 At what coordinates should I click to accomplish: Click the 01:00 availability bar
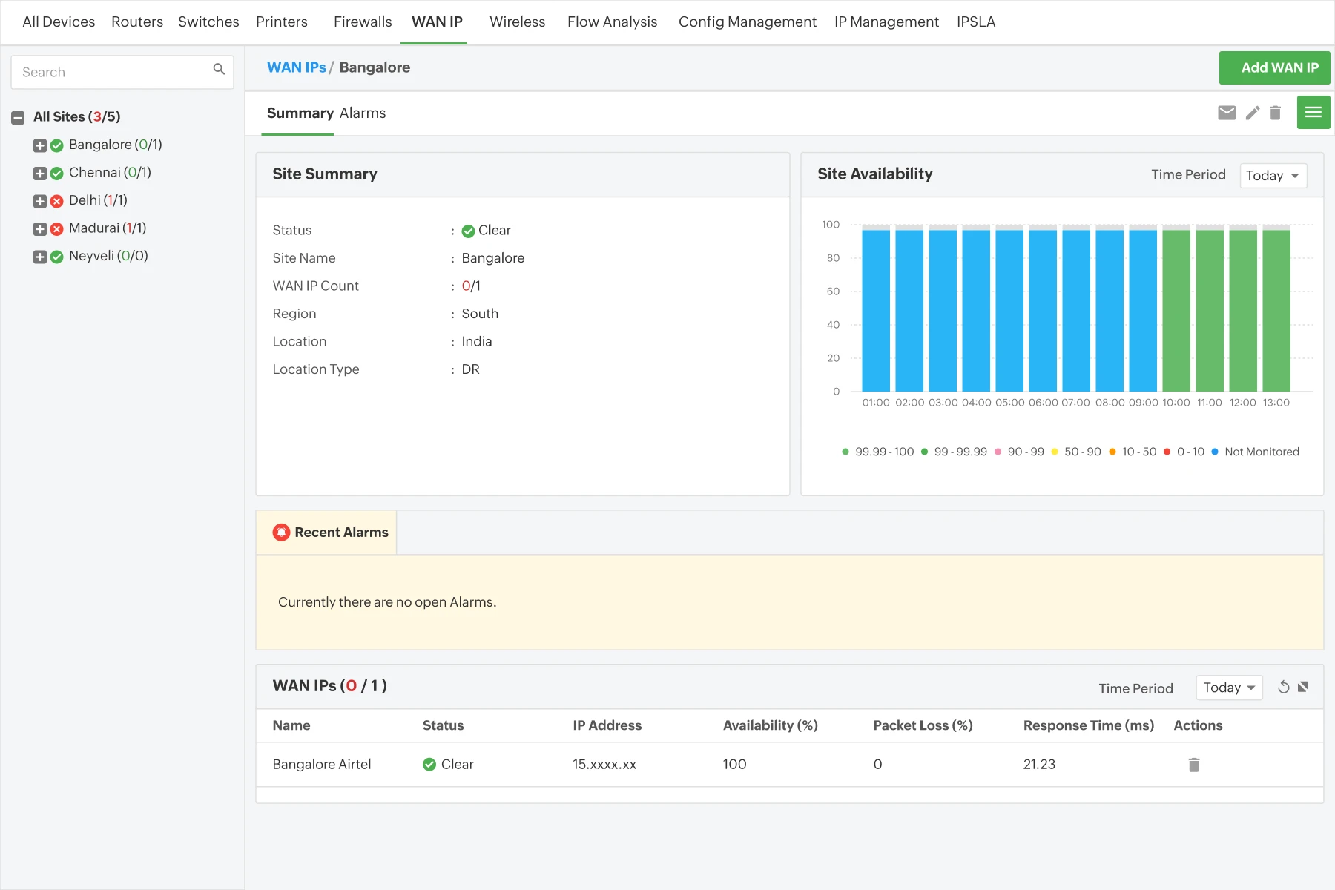tap(876, 310)
